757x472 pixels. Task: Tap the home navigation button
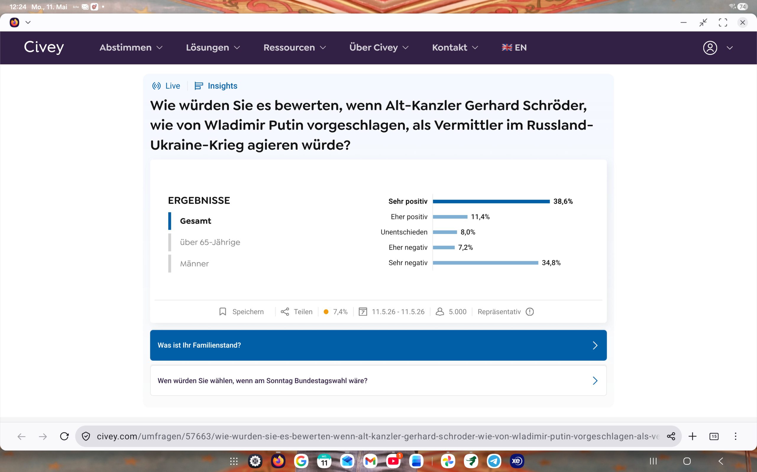tap(687, 461)
